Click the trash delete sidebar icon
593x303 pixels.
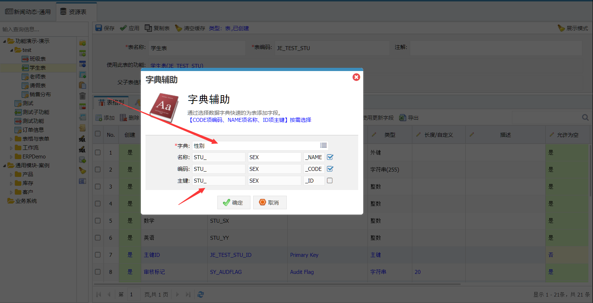coord(83,96)
